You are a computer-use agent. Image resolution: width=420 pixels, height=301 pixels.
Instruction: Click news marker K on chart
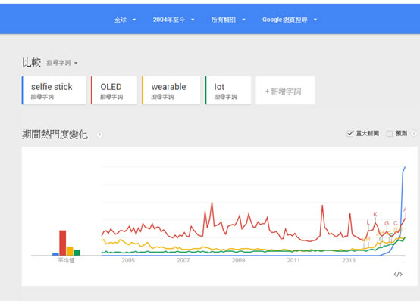(375, 214)
